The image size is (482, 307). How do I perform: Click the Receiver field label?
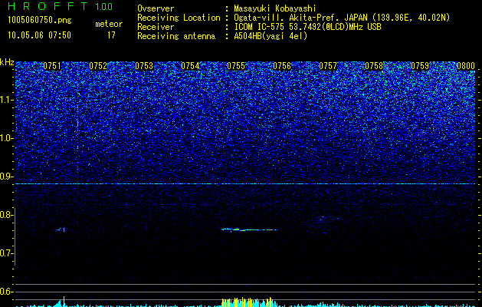click(156, 27)
